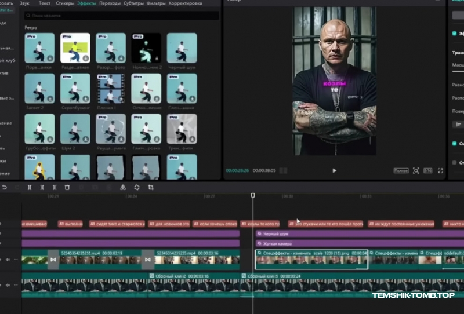Screen dimensions: 464x314
Task: Split the clip at the playhead
Action: pos(30,188)
